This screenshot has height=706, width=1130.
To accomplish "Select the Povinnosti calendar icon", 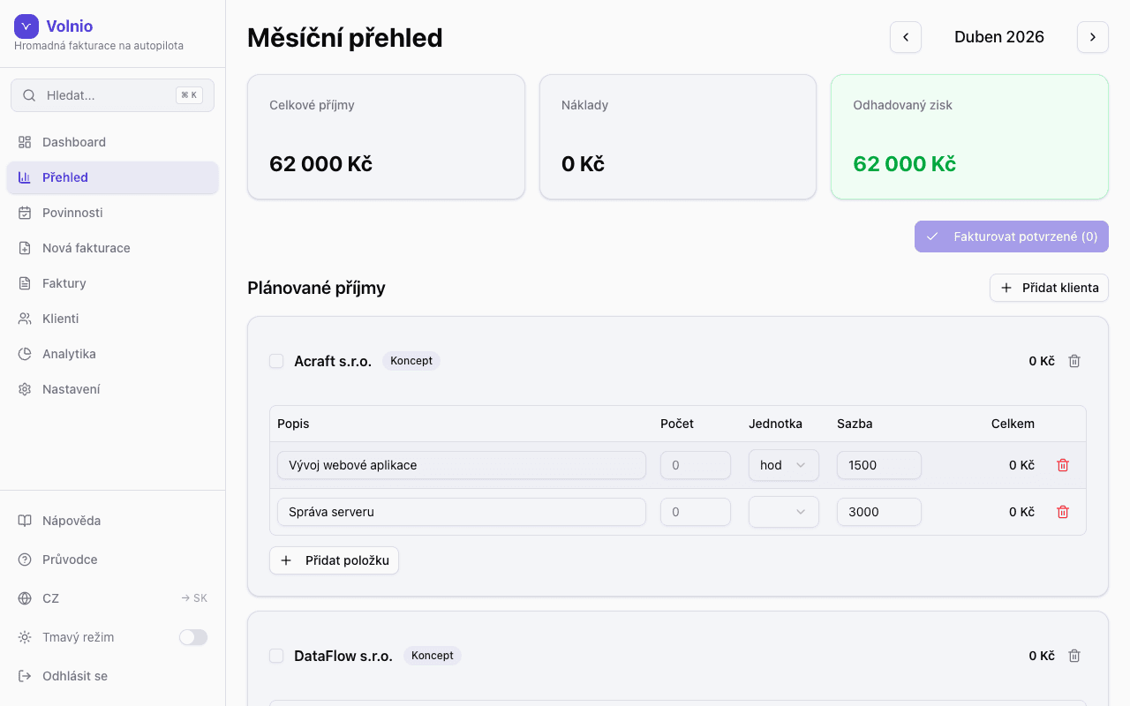I will coord(26,213).
